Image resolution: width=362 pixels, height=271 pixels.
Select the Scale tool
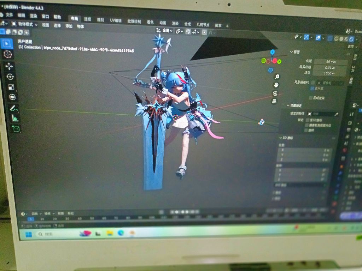[x=11, y=87]
